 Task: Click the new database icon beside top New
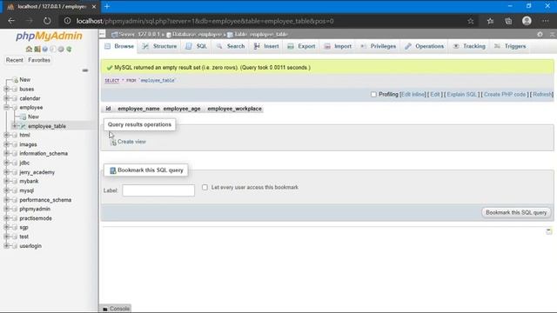pos(16,80)
